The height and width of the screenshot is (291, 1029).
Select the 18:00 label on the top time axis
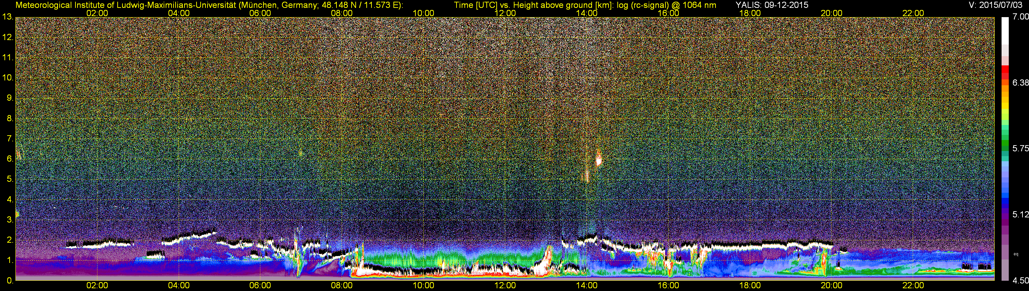coord(750,13)
